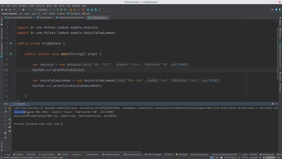Click the Search Everywhere magnifier icon
This screenshot has width=282, height=159.
(272, 10)
